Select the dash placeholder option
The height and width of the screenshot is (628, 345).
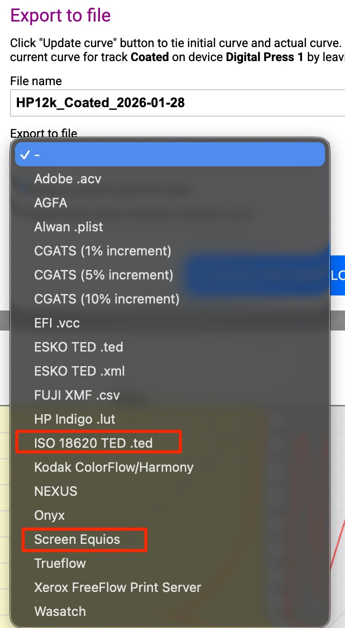[170, 154]
